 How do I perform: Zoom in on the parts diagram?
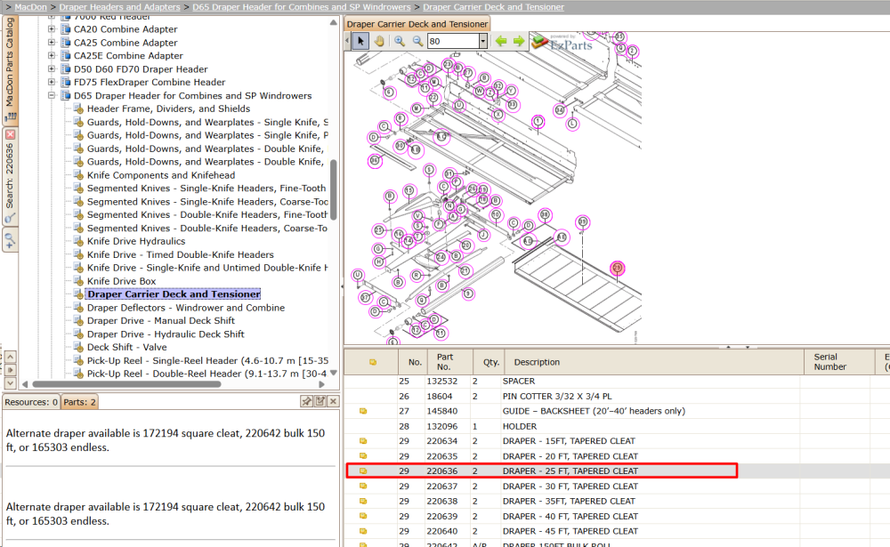[x=400, y=41]
